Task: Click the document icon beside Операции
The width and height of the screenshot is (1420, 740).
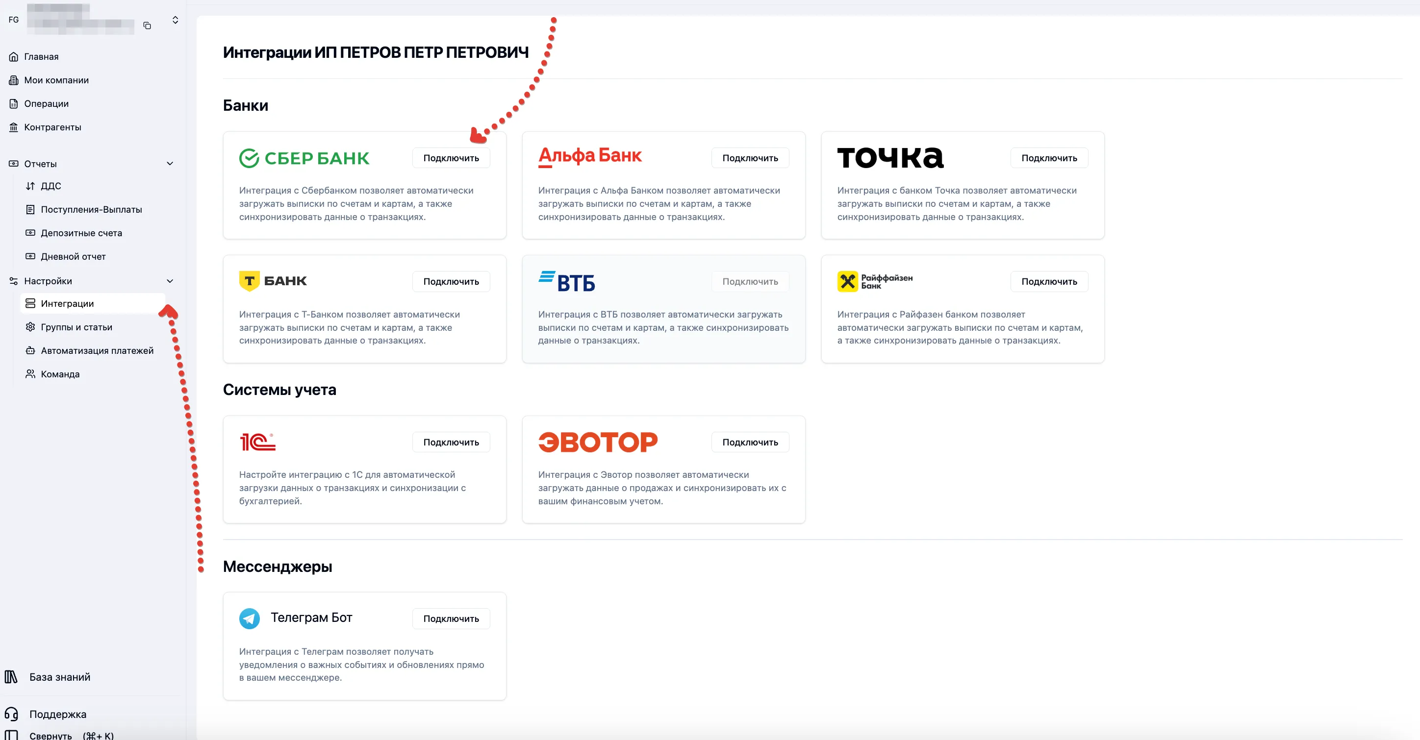Action: [x=14, y=103]
